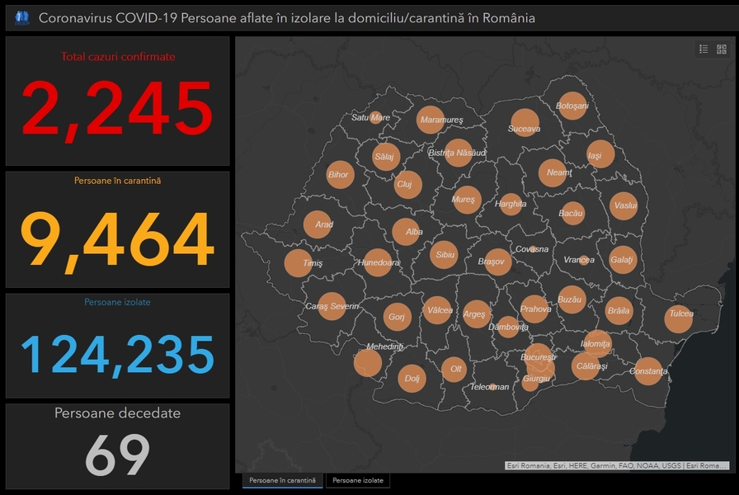
Task: Select the Persoane în carantină tab
Action: pyautogui.click(x=282, y=480)
